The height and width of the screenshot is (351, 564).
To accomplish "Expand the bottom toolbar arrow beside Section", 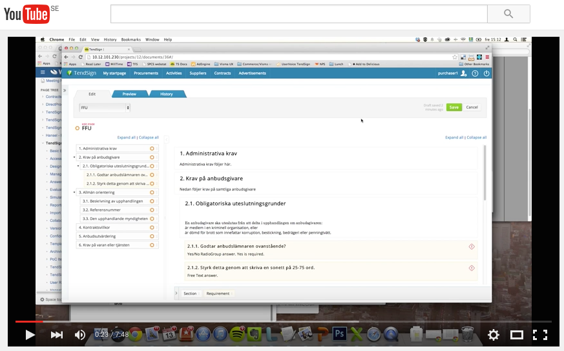I will (176, 293).
